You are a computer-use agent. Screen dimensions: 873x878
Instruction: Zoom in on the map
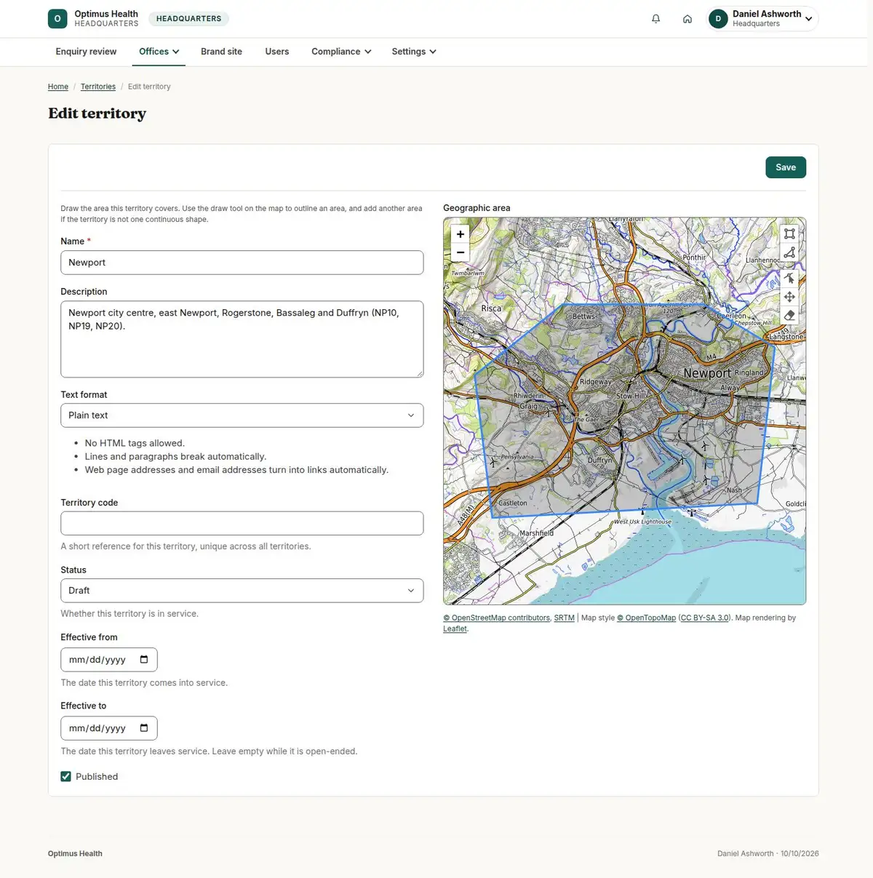pyautogui.click(x=461, y=234)
